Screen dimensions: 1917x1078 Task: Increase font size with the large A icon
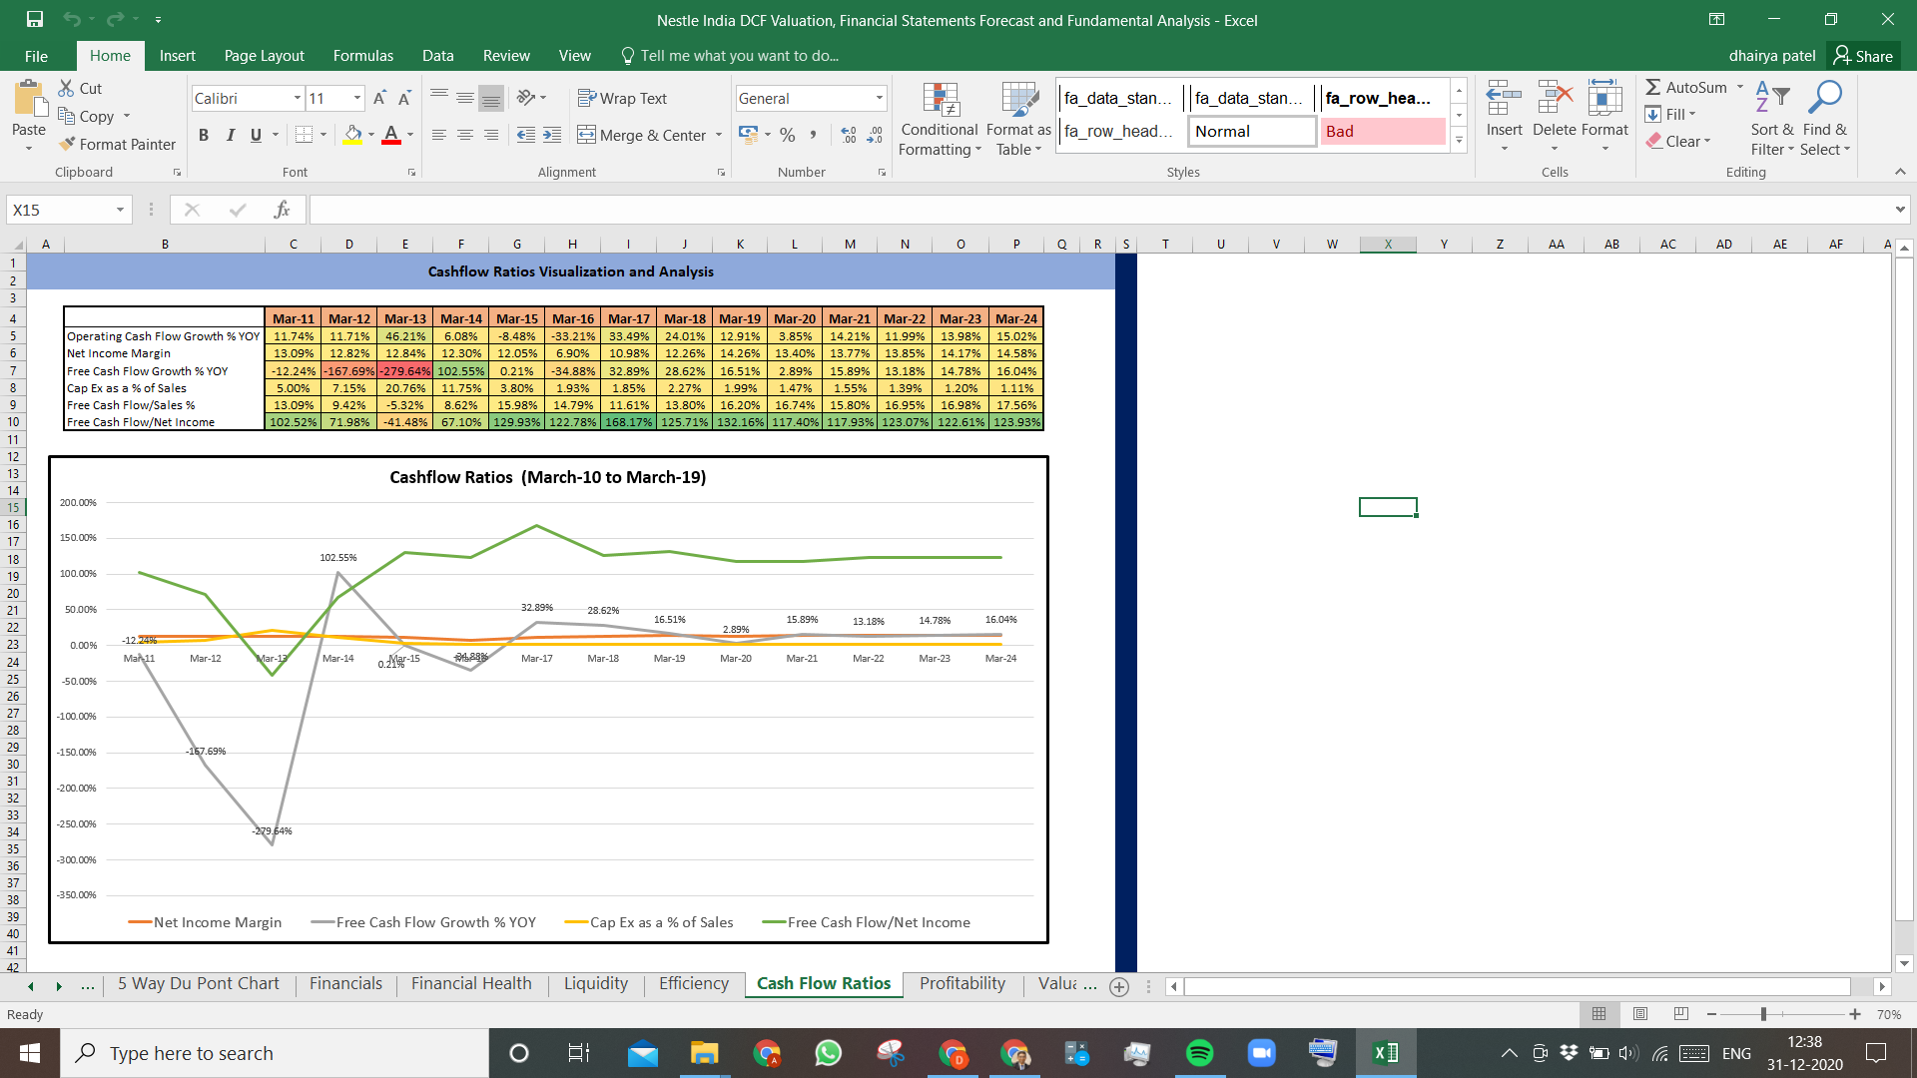click(x=379, y=98)
